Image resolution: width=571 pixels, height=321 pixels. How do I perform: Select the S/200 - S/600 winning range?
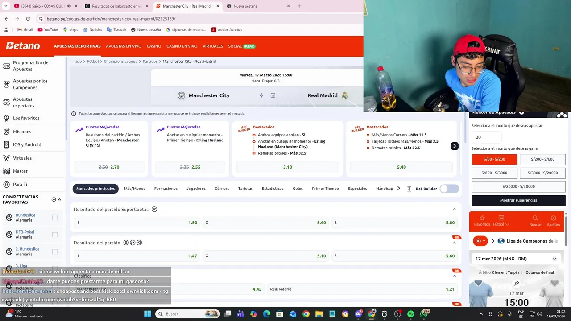pos(542,159)
